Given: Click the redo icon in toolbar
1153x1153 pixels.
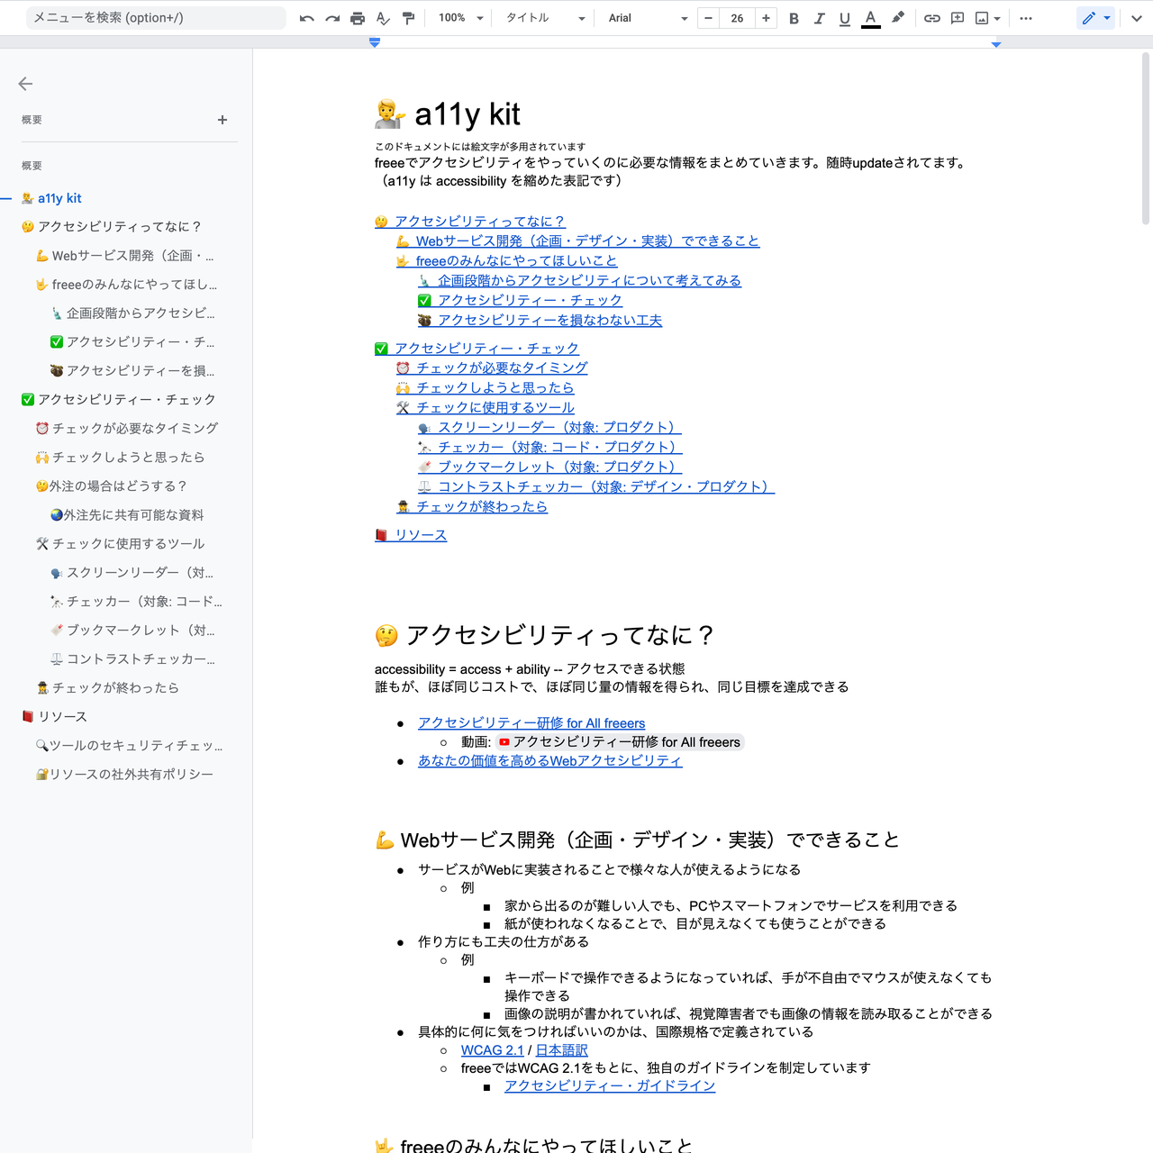Looking at the screenshot, I should click(x=332, y=18).
